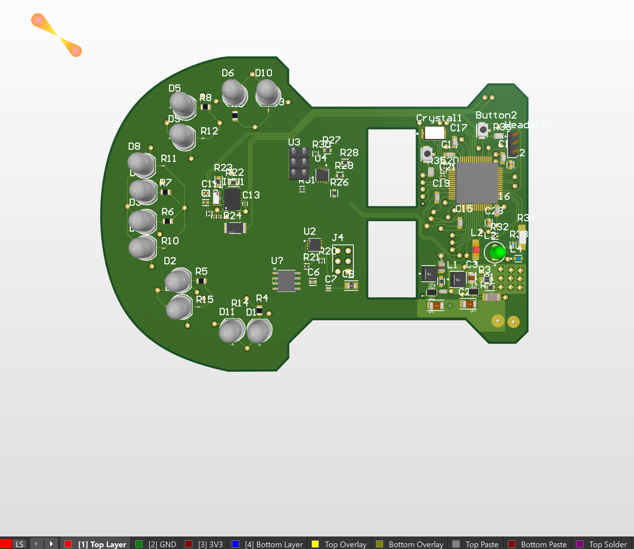Switch to the [3] 3V3 layer tab
Screen dimensions: 634x549
click(204, 544)
